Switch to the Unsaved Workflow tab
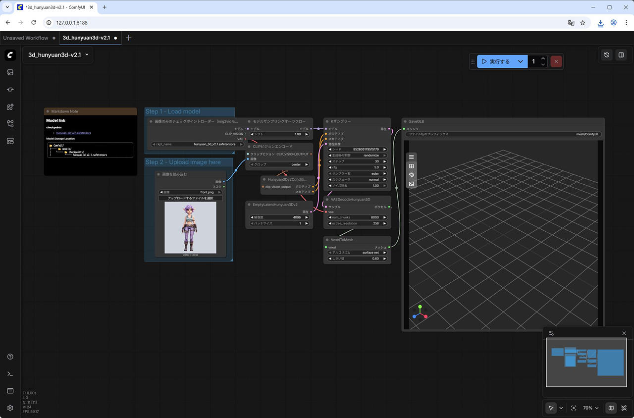This screenshot has height=418, width=634. tap(26, 38)
